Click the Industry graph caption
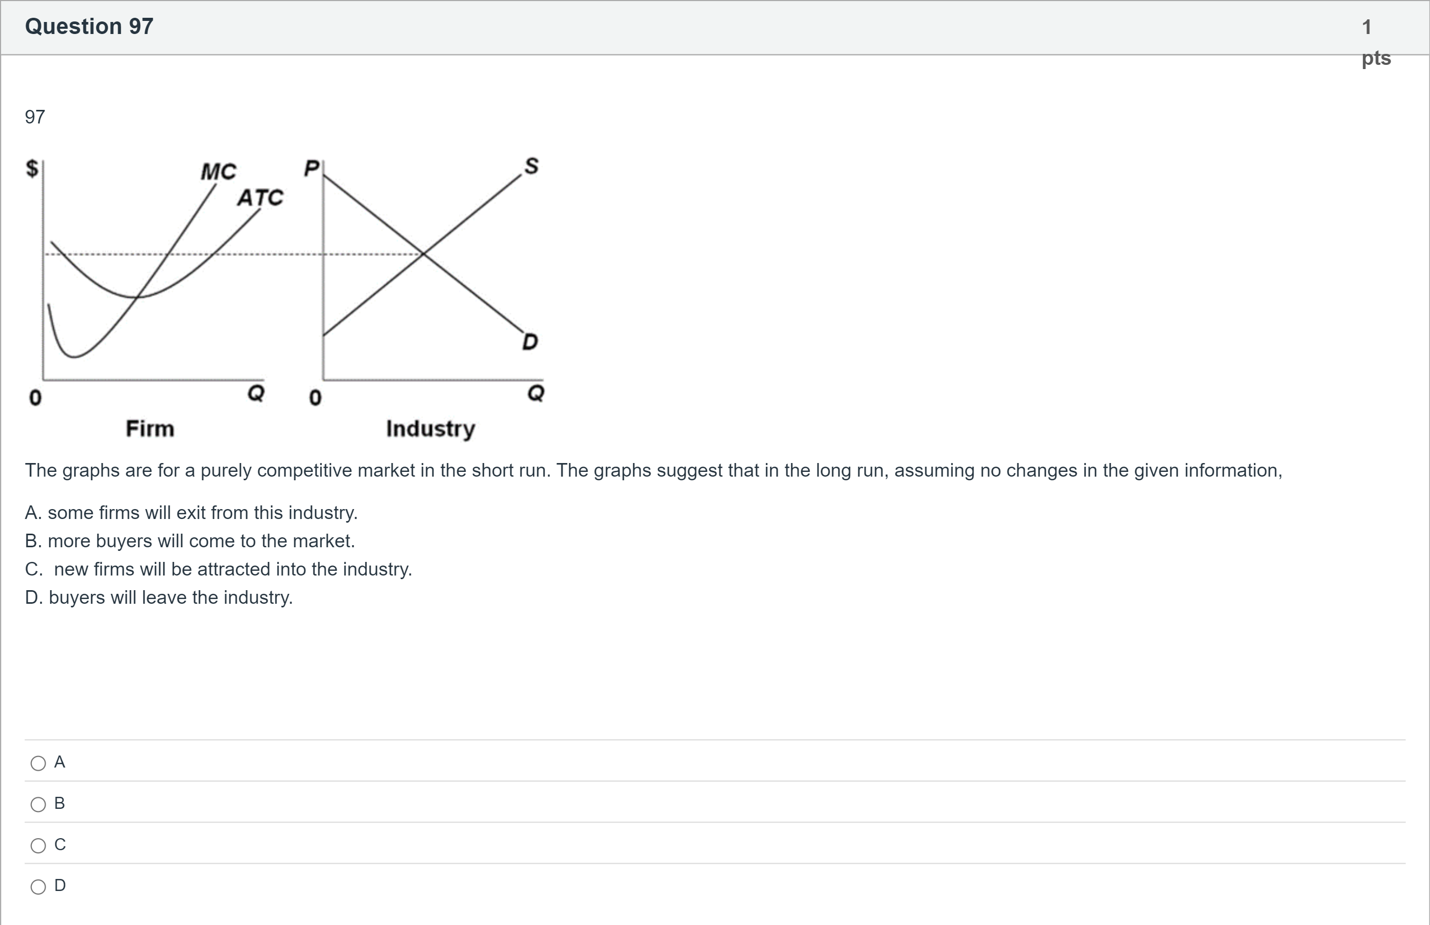1430x925 pixels. point(431,429)
